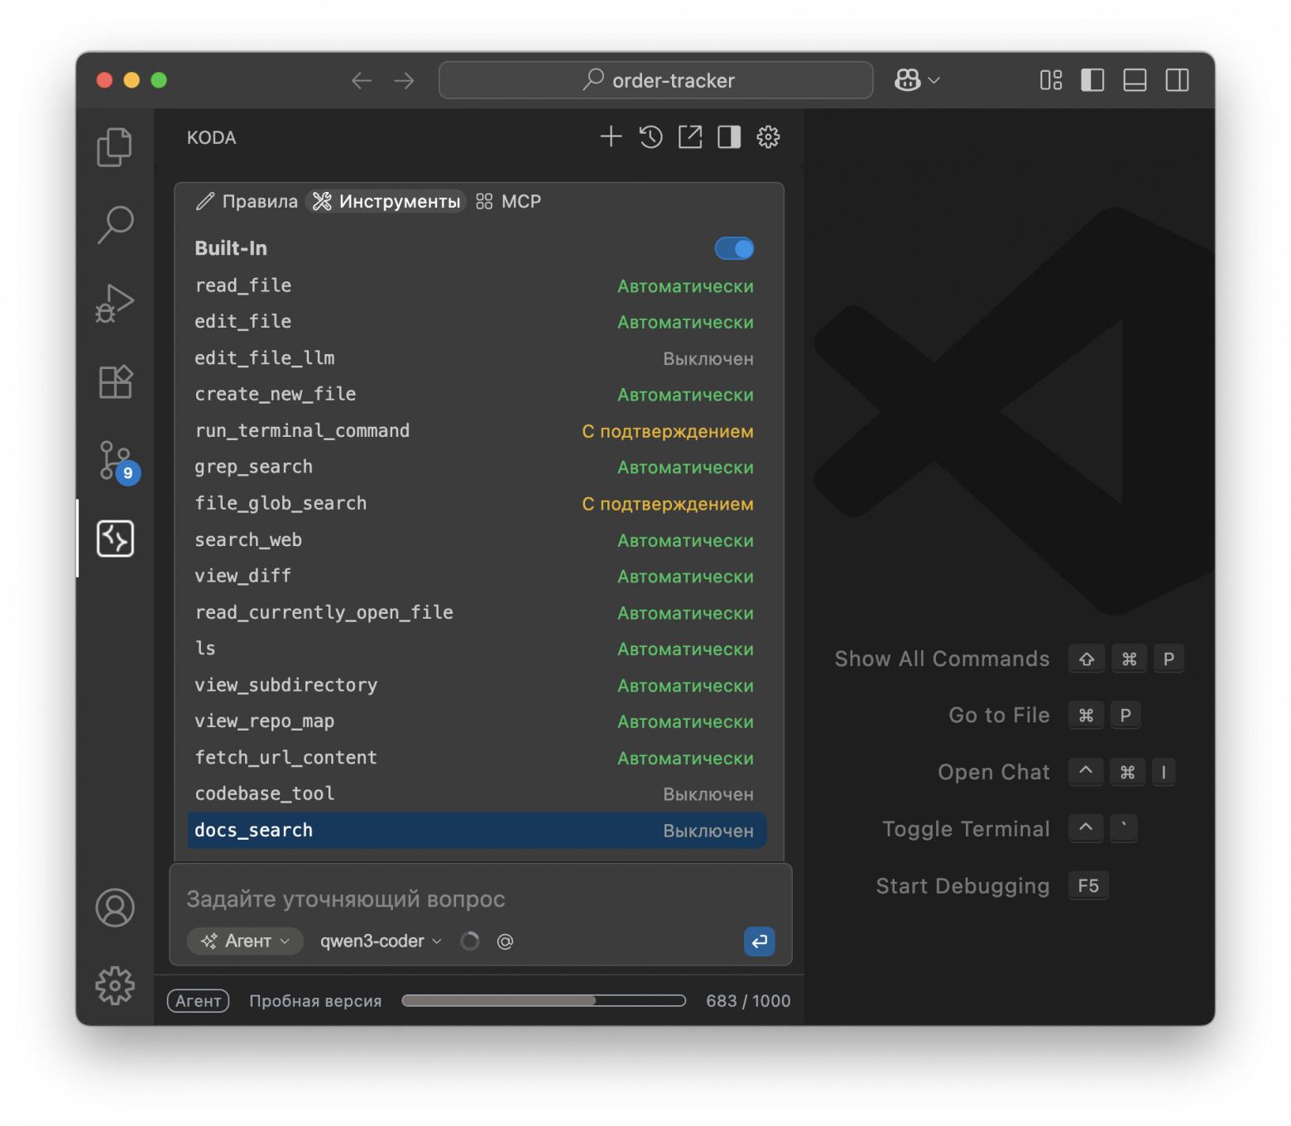Disable the Built-In tools toggle
Screen dimensions: 1291x1126
click(x=734, y=248)
